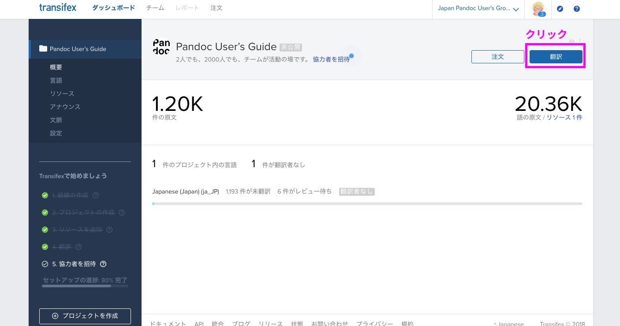Open the API footer link
This screenshot has height=326, width=620.
(x=199, y=324)
